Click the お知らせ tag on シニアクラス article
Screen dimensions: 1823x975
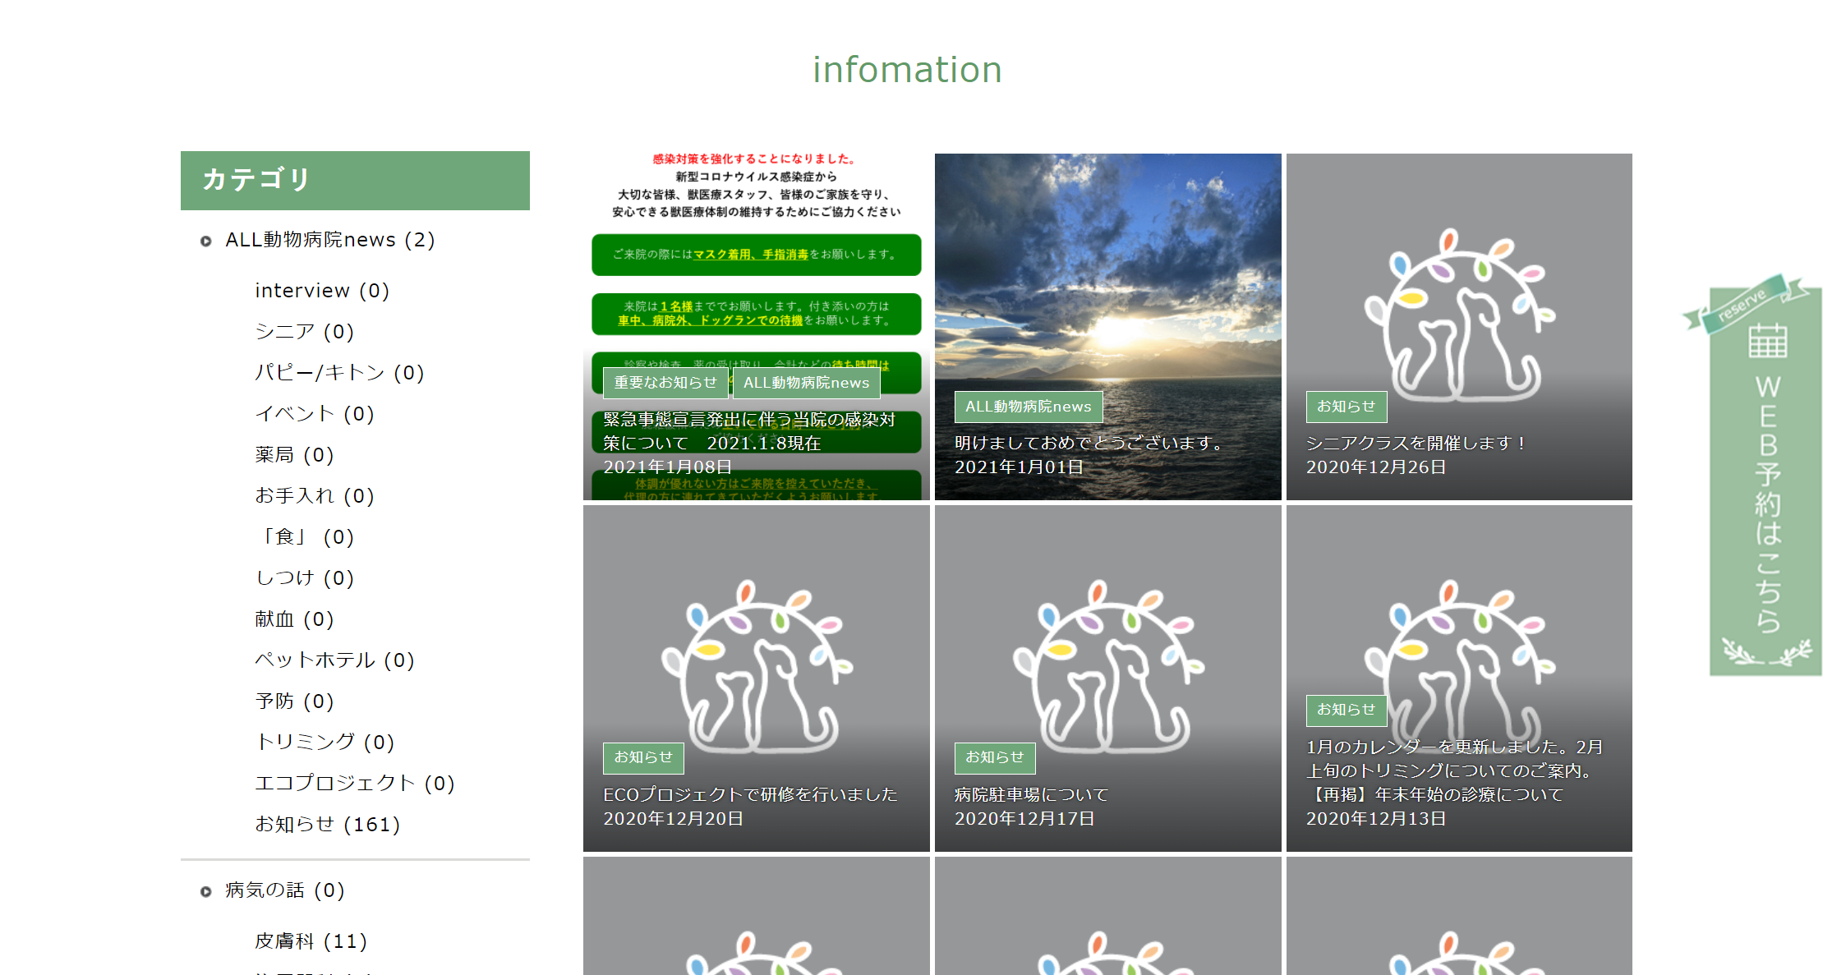1346,407
